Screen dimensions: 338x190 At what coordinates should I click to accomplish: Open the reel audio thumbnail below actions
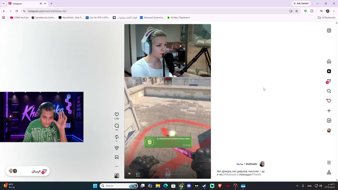[117, 176]
